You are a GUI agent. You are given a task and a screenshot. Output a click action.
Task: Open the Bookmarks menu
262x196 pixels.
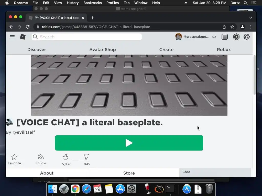[93, 3]
